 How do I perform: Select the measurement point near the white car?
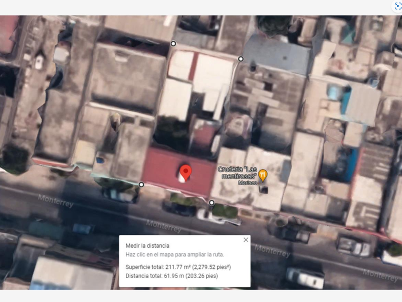coord(212,203)
